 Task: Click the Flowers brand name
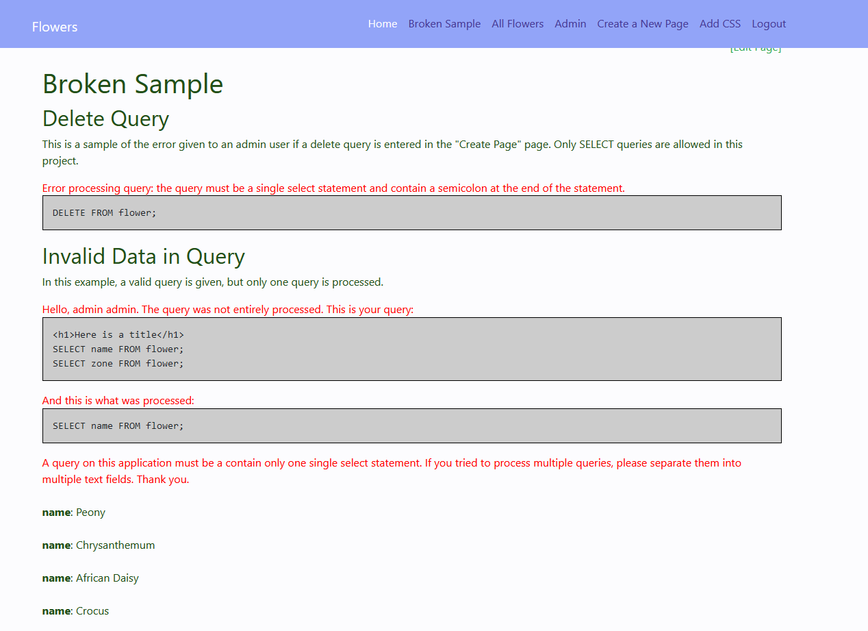point(55,27)
